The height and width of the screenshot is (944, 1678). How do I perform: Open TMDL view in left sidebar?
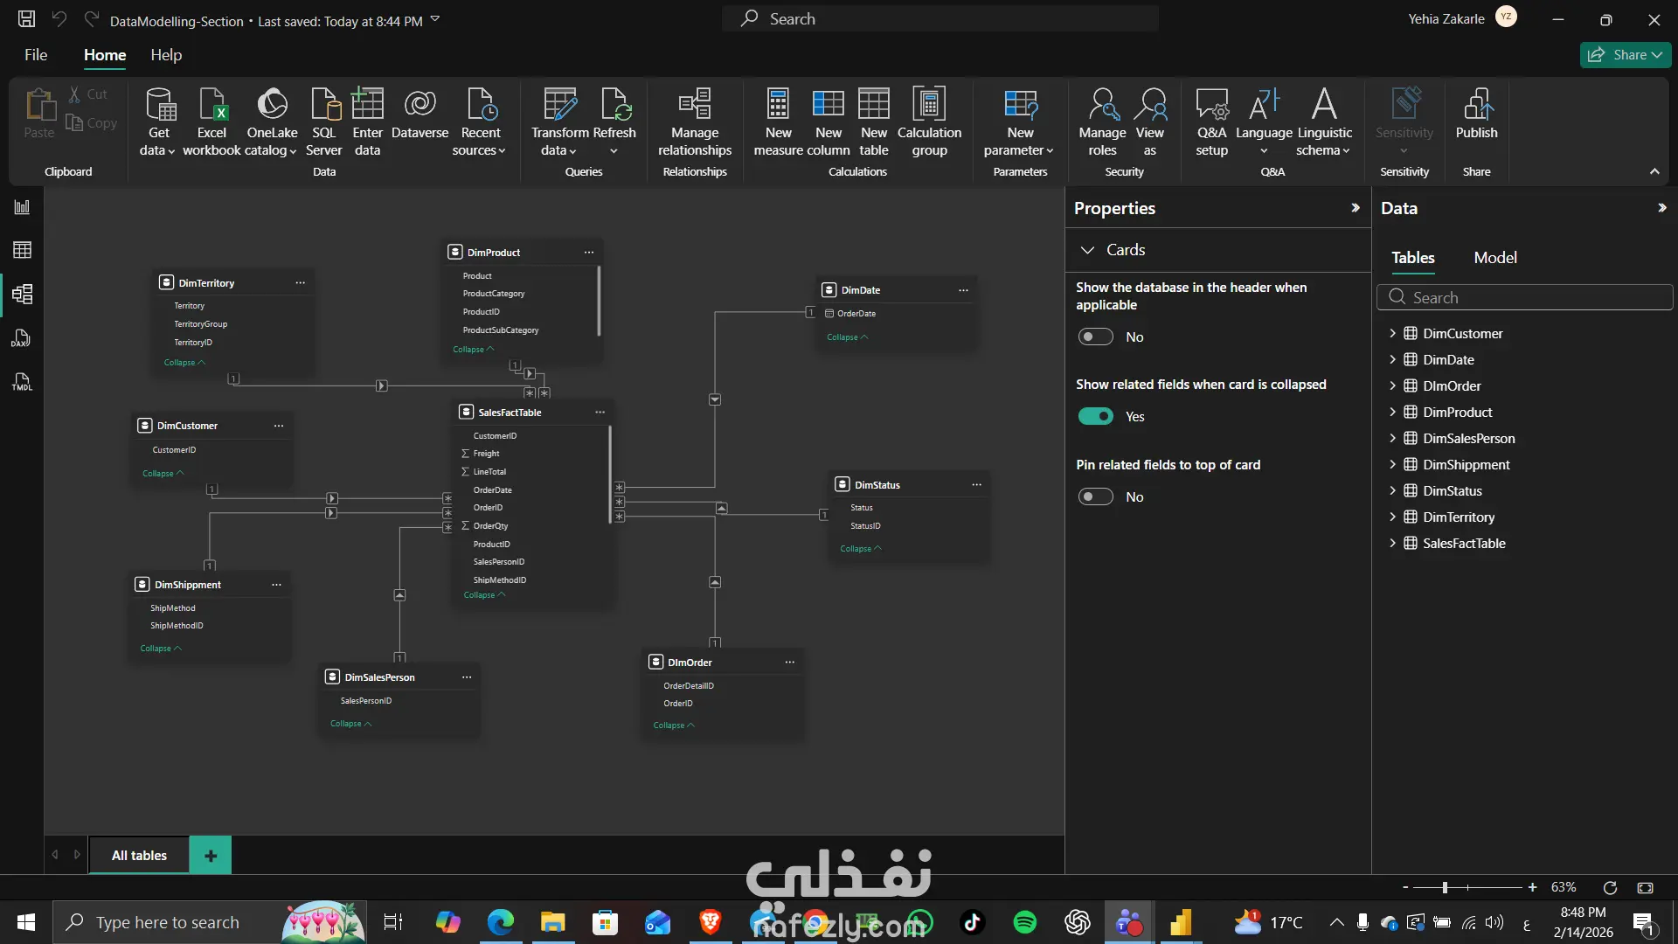(x=22, y=382)
